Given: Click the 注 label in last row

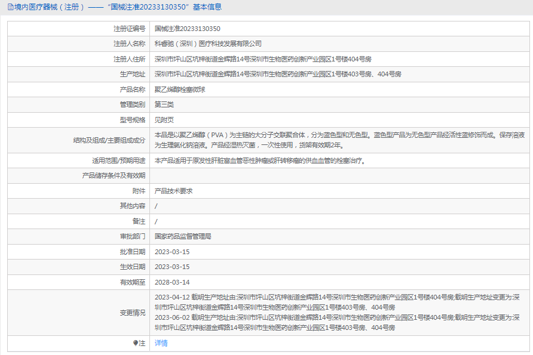Looking at the screenshot, I should point(142,343).
